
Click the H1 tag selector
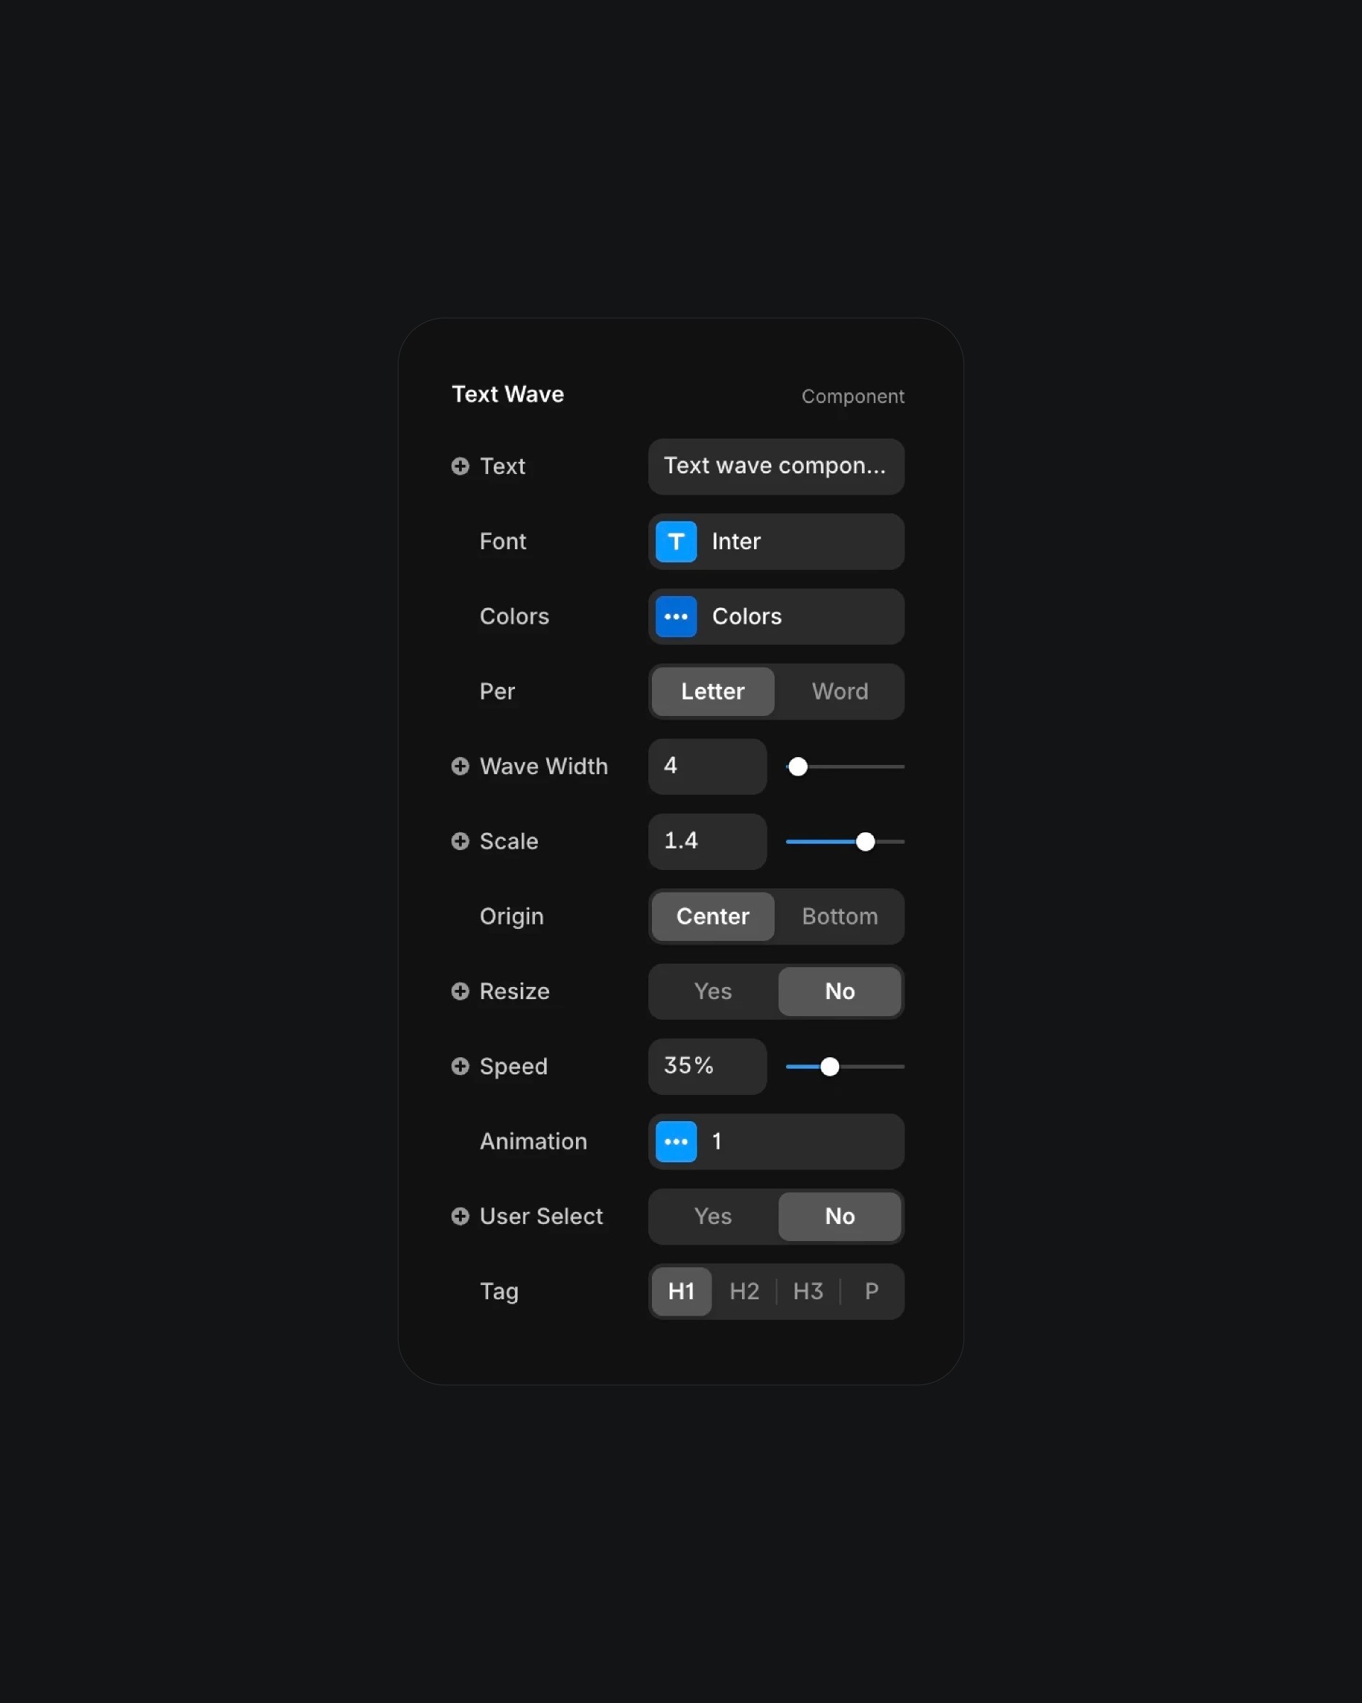click(x=680, y=1290)
